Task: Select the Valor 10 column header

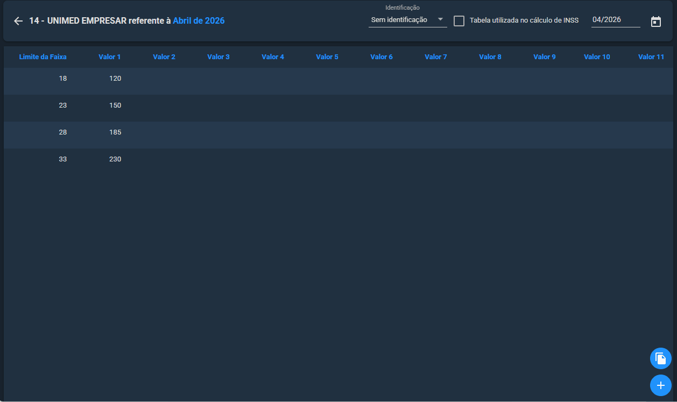Action: (x=597, y=57)
